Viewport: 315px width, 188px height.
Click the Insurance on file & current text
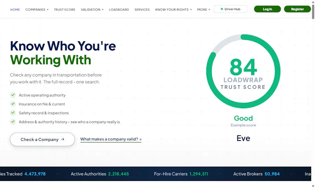[x=42, y=104]
